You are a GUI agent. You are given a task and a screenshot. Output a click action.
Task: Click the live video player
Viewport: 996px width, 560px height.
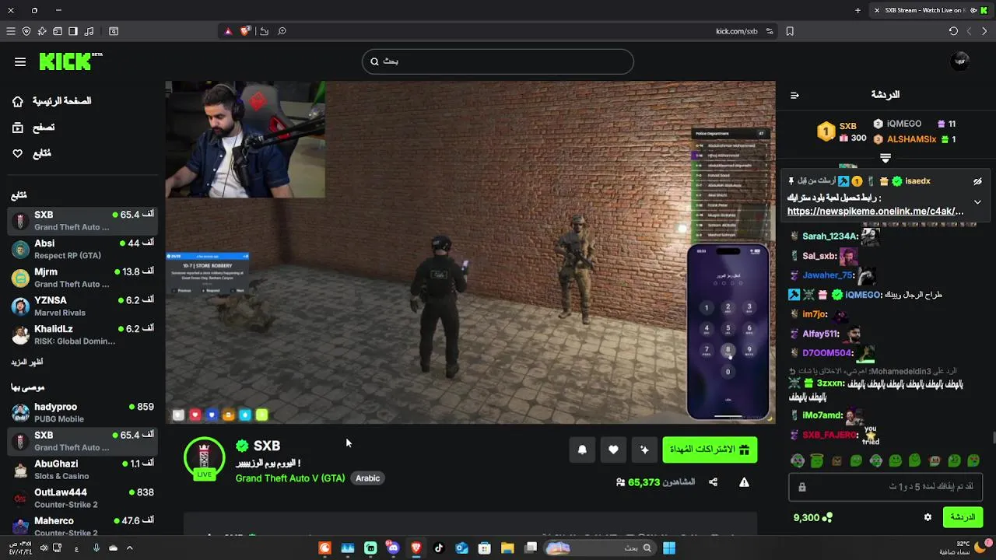click(470, 252)
